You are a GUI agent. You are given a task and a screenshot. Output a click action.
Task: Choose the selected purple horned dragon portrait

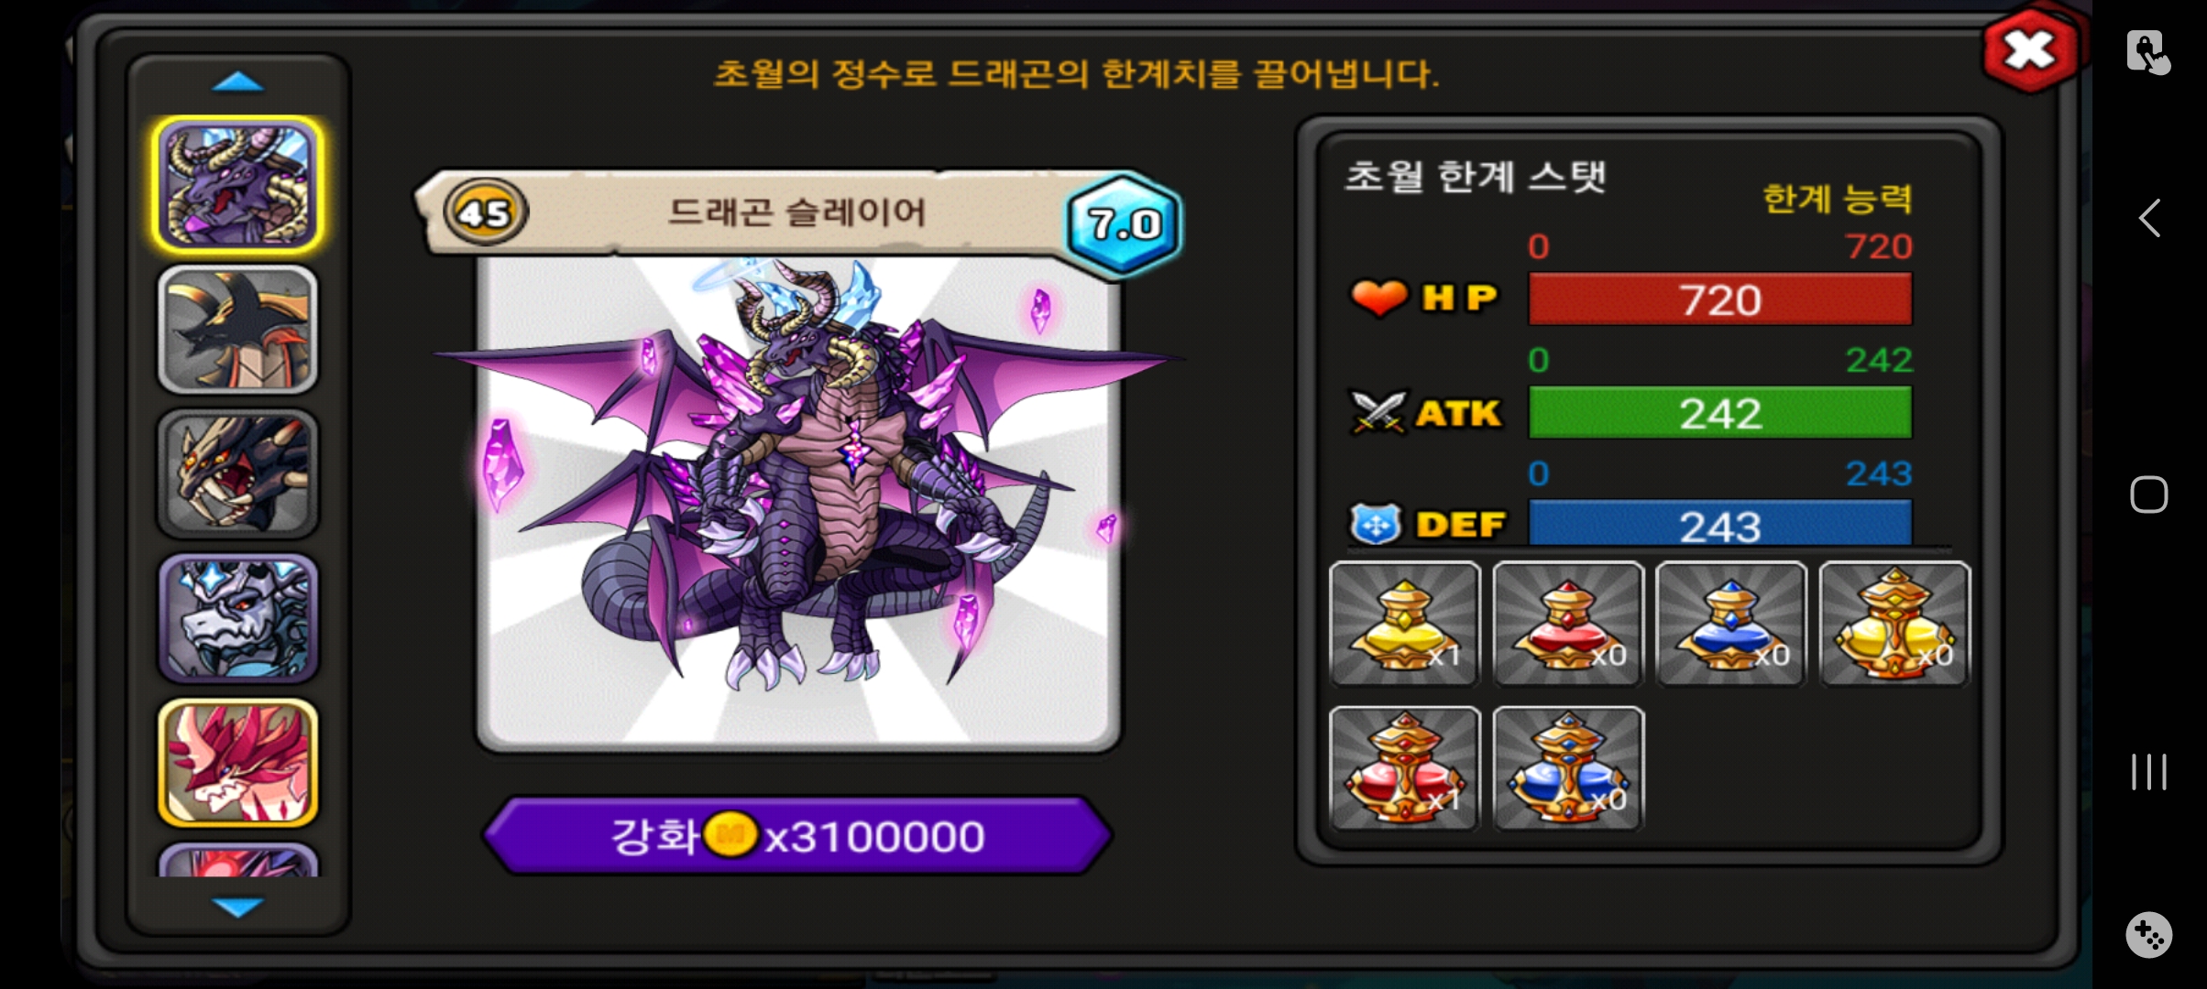[238, 185]
